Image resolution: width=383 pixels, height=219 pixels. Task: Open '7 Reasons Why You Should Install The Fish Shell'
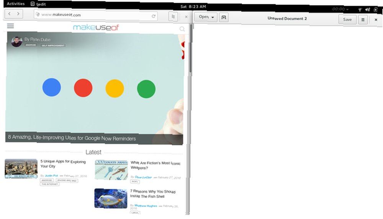[153, 194]
